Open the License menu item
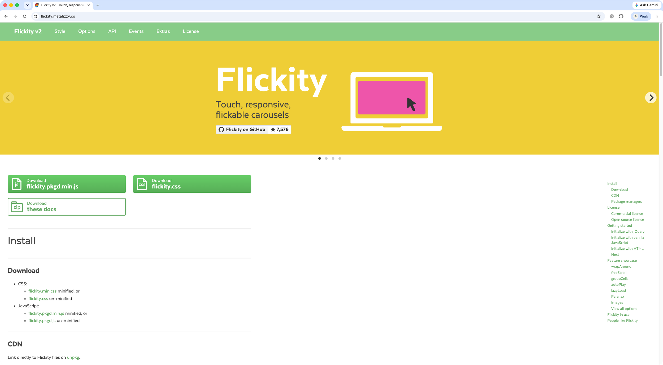Screen dimensions: 663x365 point(191,31)
